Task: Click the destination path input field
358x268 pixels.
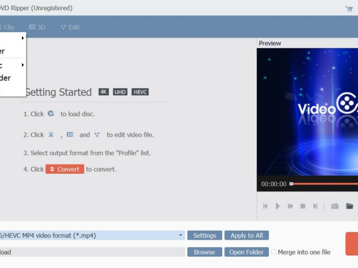Action: pos(92,252)
